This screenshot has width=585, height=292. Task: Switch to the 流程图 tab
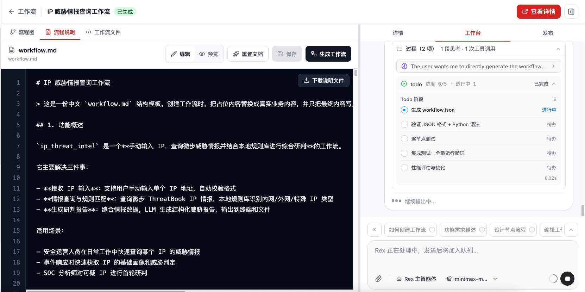pos(23,32)
